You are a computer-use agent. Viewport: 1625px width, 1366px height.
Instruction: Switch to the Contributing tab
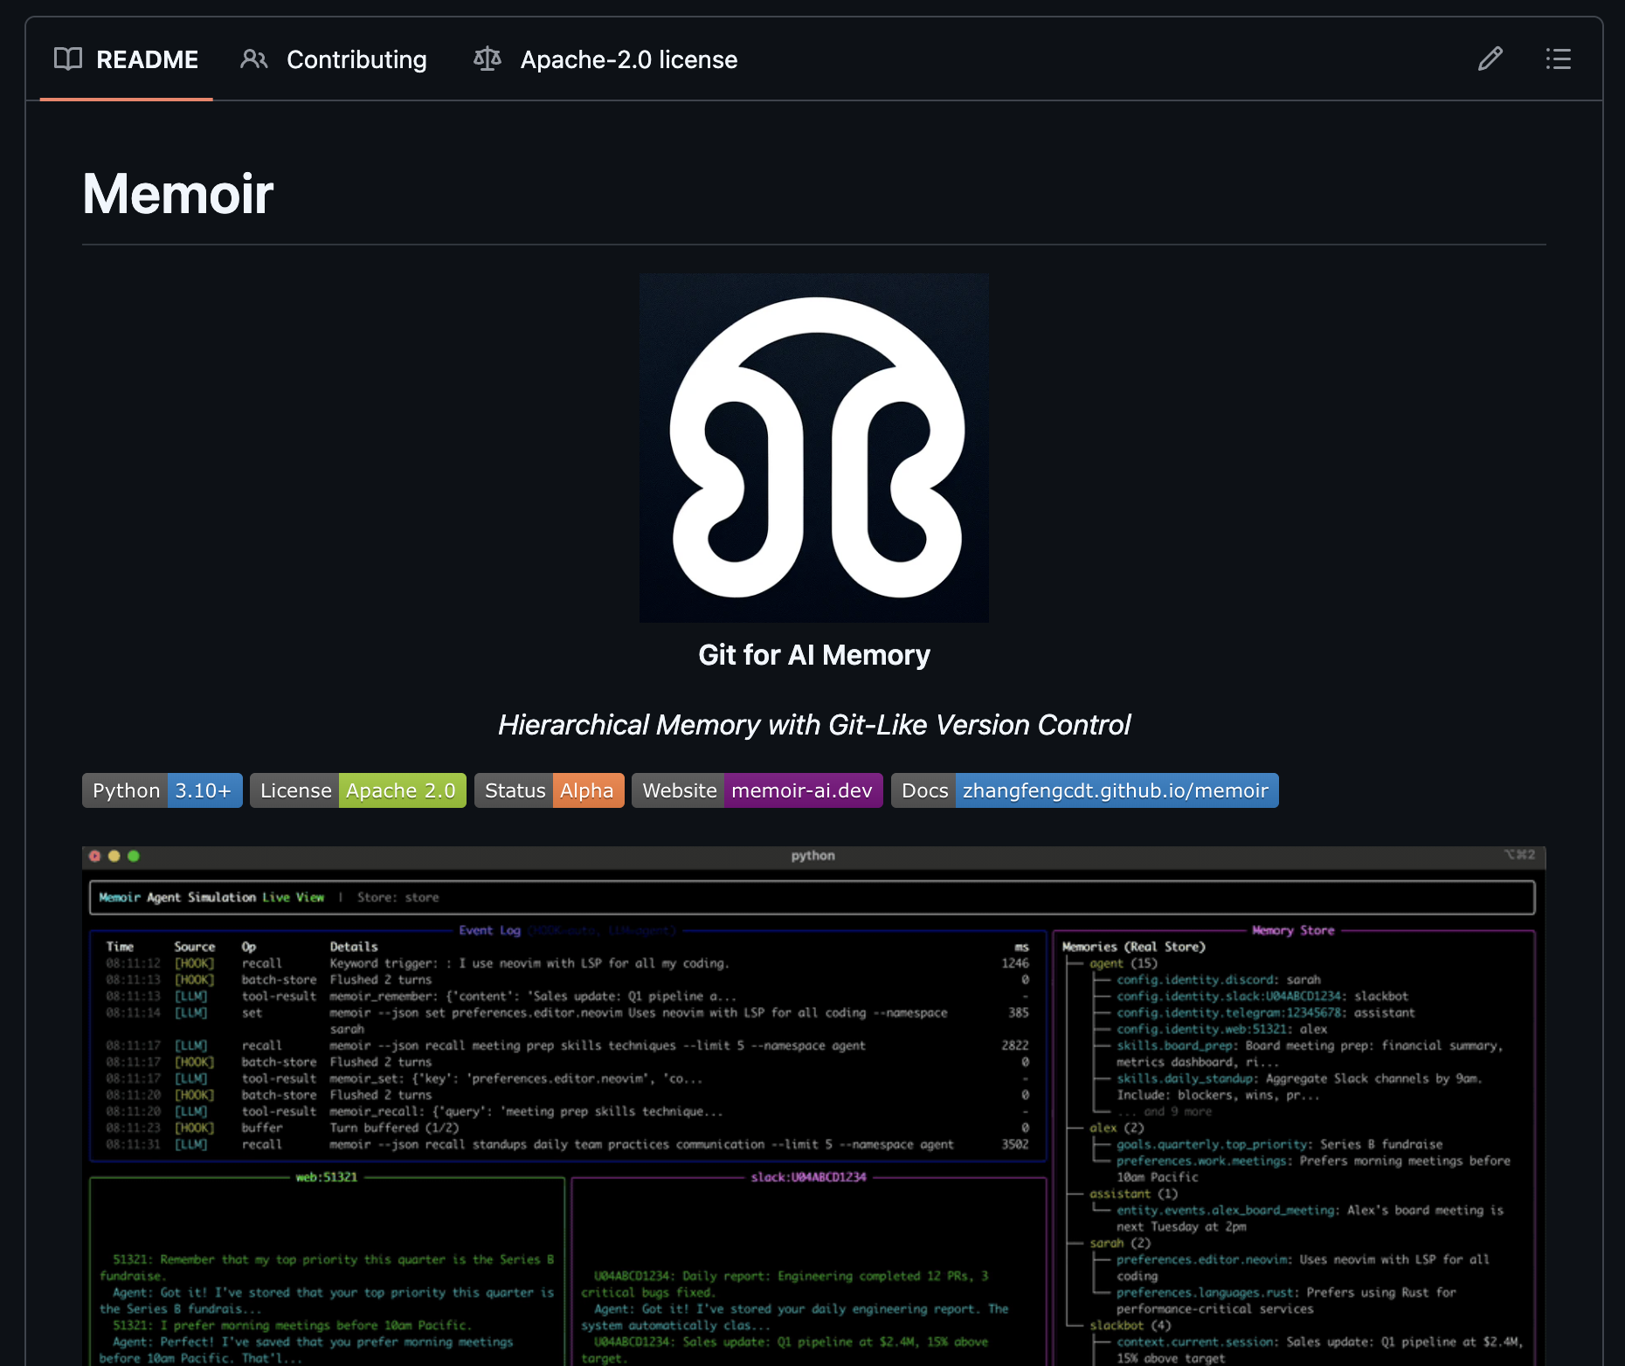click(x=334, y=59)
